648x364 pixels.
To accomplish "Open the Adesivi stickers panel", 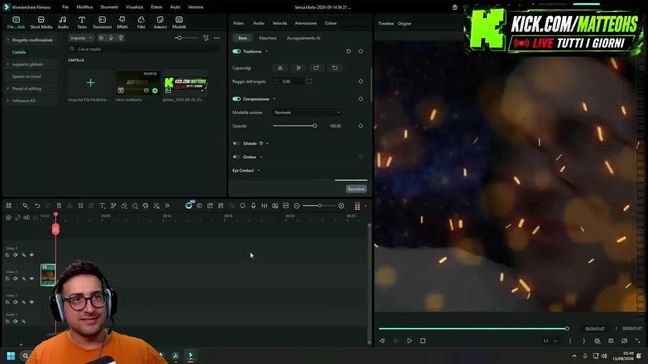I will [160, 22].
